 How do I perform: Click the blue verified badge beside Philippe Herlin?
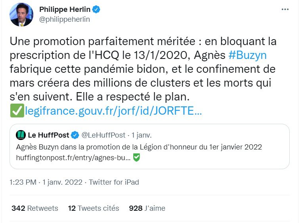point(96,9)
